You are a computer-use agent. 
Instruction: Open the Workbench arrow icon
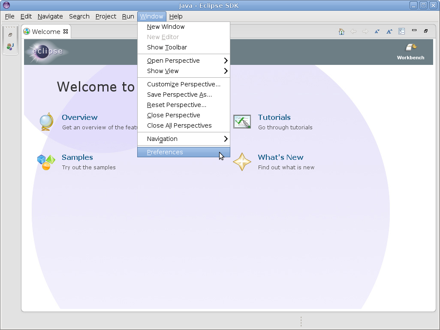pyautogui.click(x=411, y=47)
